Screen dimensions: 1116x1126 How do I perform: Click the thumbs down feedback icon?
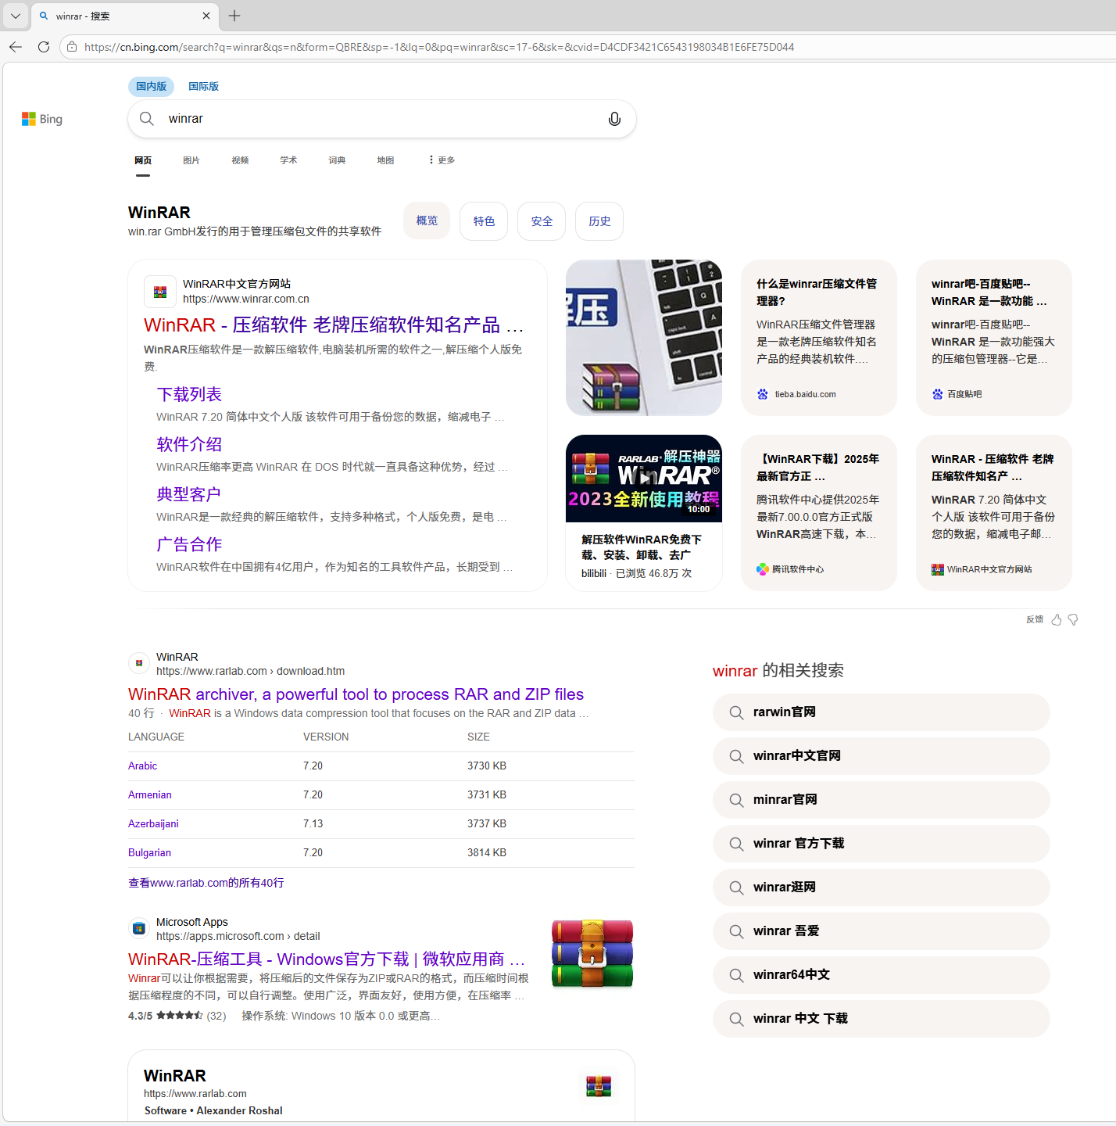(x=1073, y=619)
